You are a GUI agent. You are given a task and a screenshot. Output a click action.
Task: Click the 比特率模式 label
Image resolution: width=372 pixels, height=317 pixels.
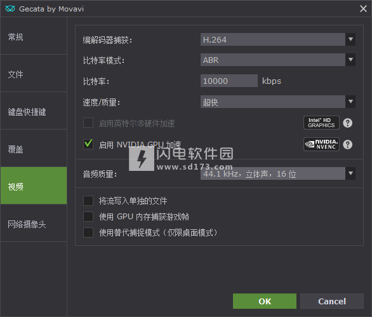pos(103,60)
